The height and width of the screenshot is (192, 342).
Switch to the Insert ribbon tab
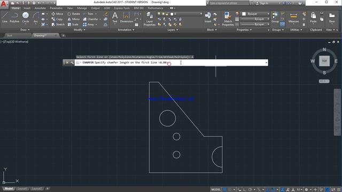[27, 8]
